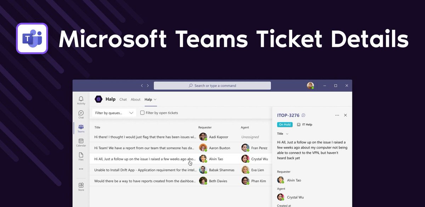The height and width of the screenshot is (207, 425).
Task: Click Alvin Tao's avatar in the table
Action: click(x=203, y=159)
